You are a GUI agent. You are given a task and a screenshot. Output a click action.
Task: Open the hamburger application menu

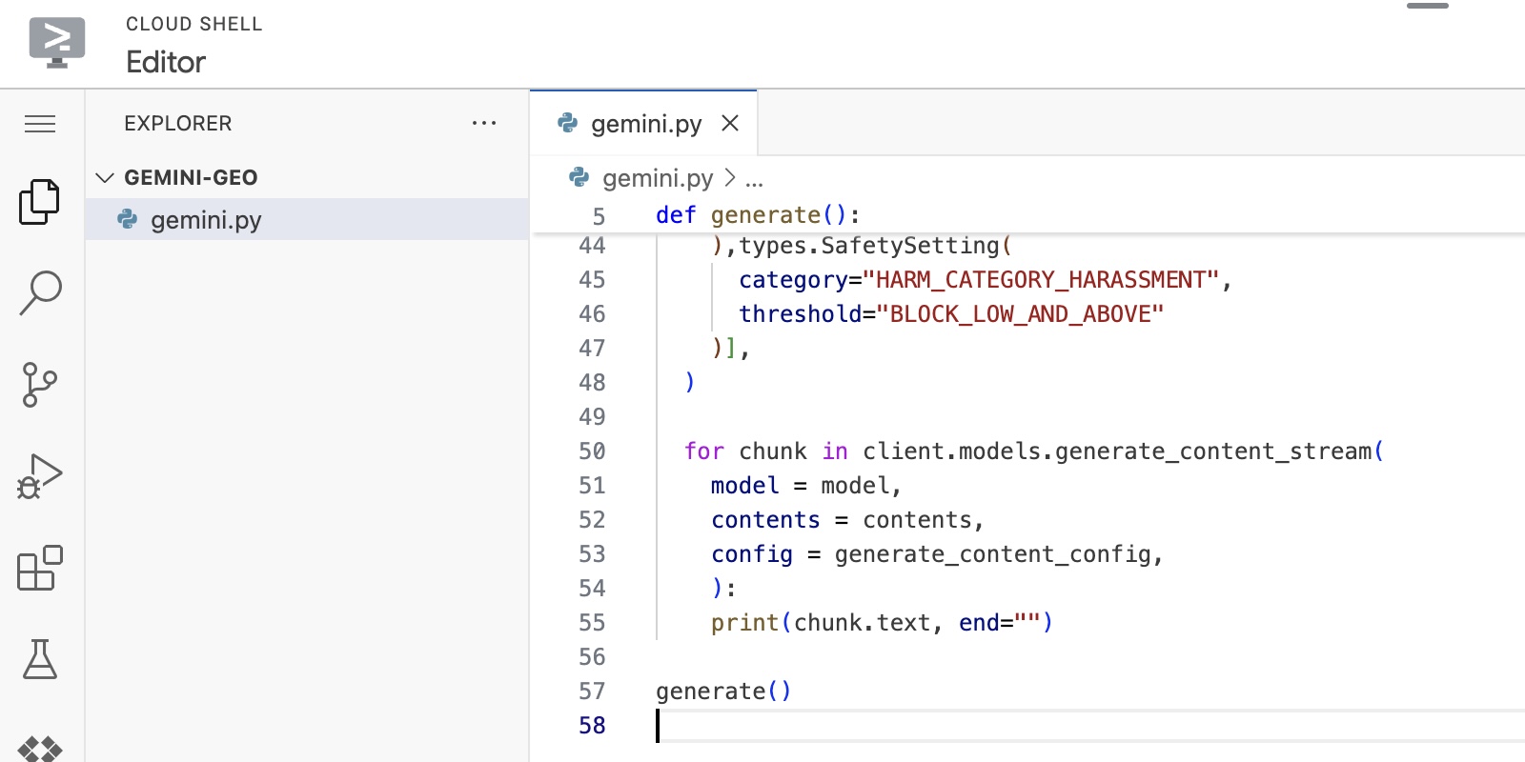[40, 124]
